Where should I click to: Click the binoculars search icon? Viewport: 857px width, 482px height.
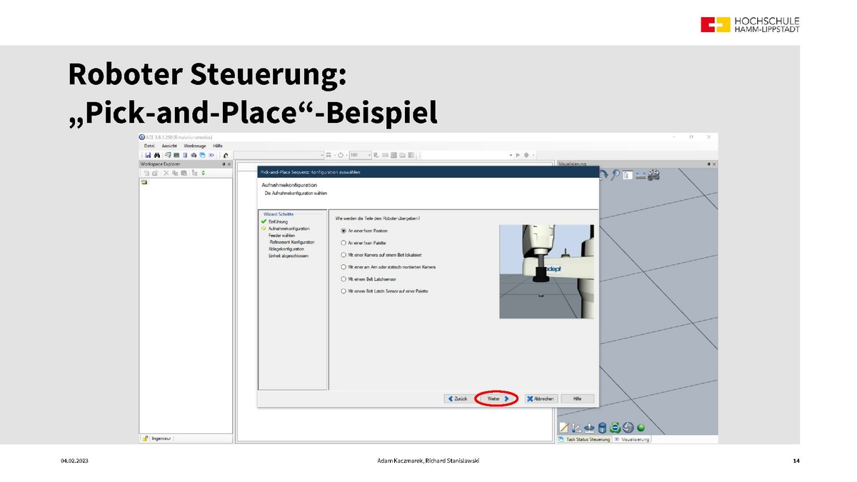[x=156, y=154]
